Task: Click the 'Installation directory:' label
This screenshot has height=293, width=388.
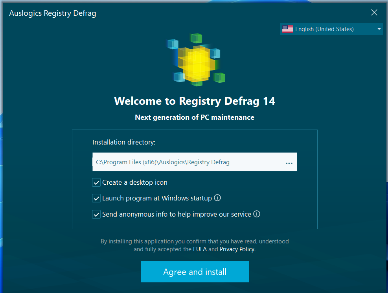Action: click(x=124, y=142)
